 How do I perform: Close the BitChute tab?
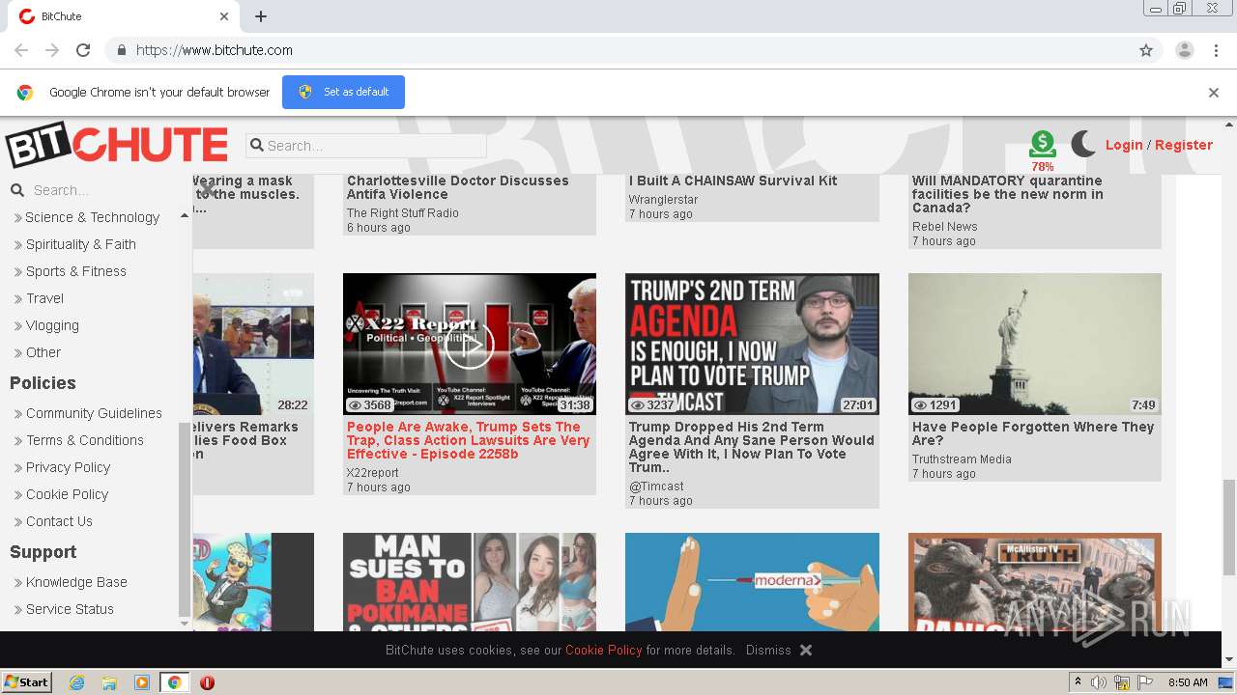pos(224,16)
